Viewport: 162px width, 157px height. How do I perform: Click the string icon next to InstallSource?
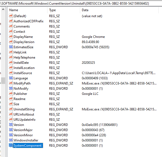[x=11, y=73]
